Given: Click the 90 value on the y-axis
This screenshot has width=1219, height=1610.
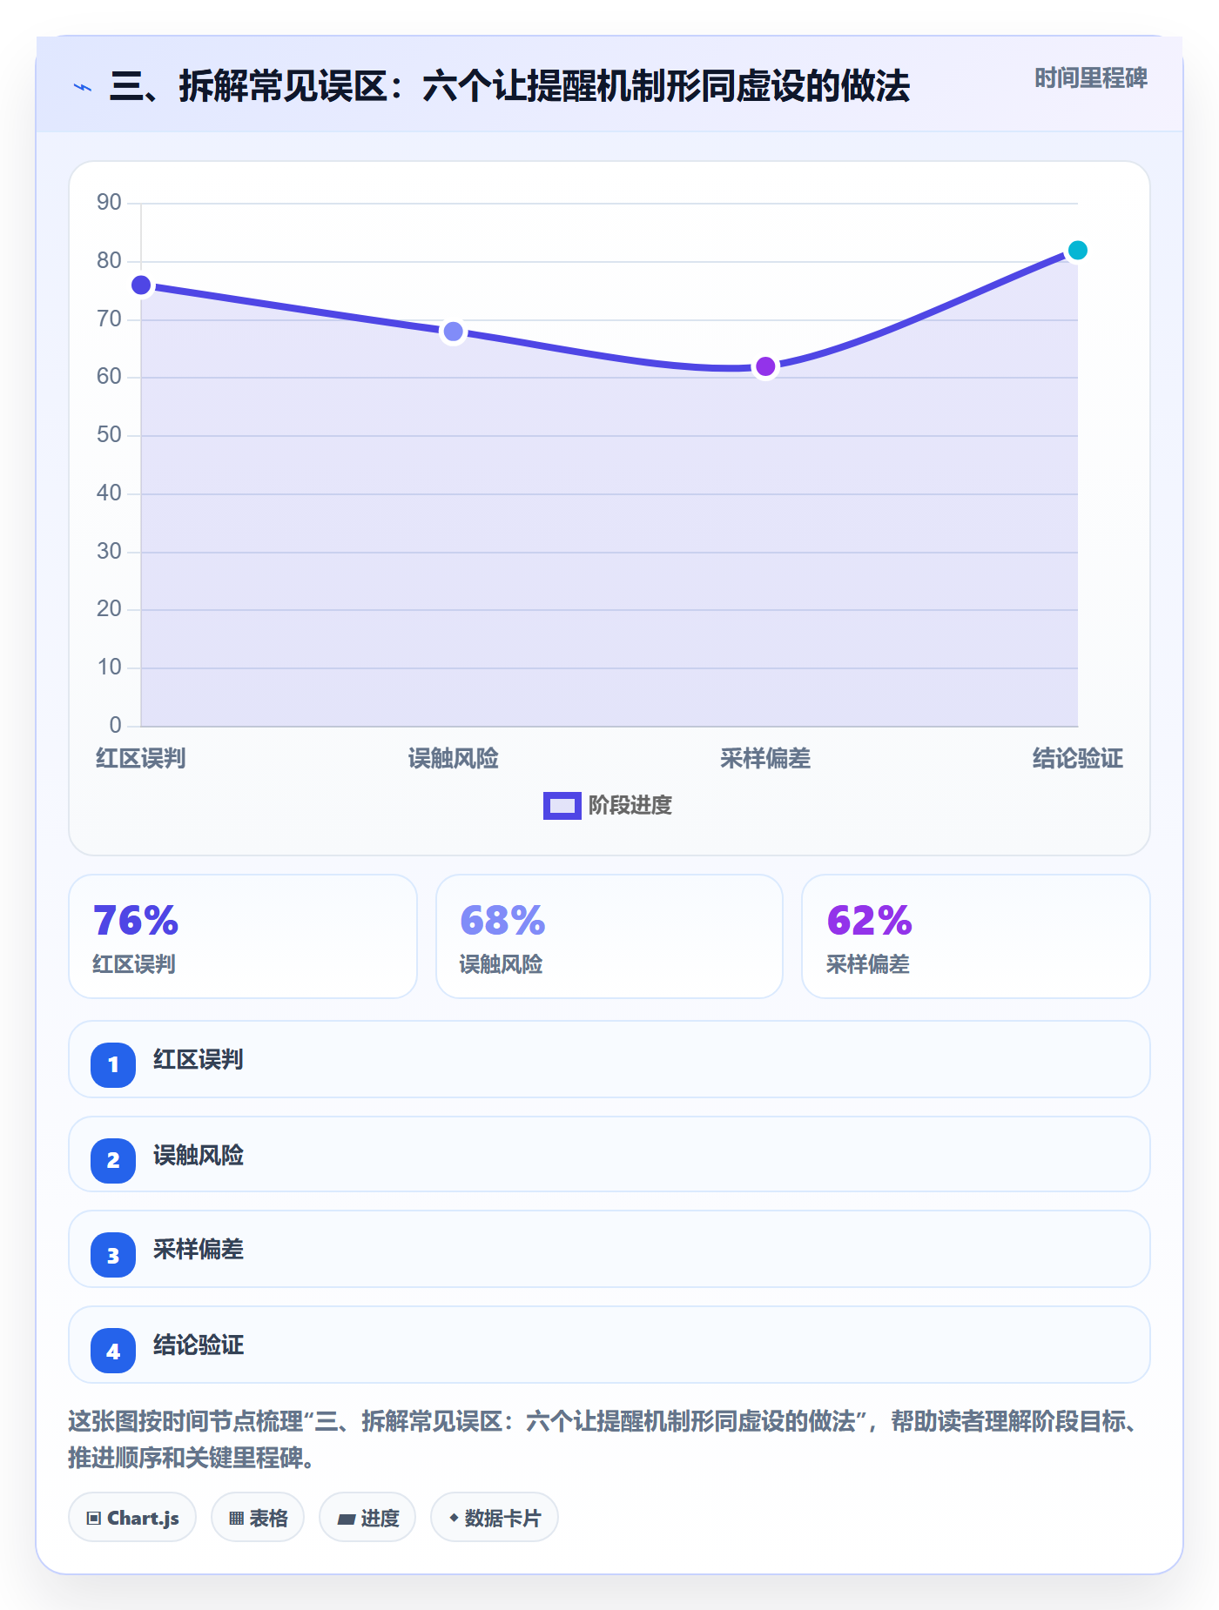Looking at the screenshot, I should pos(109,203).
